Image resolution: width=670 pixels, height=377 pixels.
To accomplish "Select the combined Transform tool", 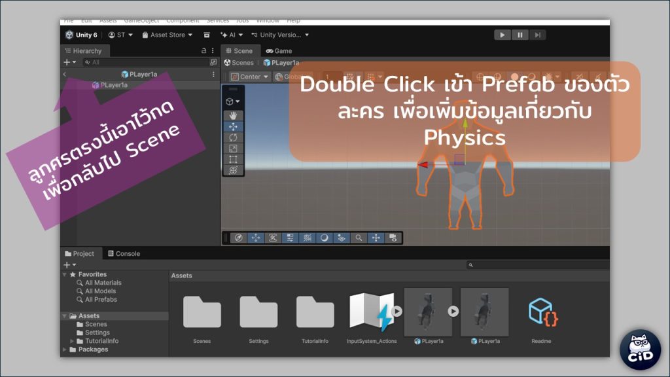I will [x=234, y=170].
